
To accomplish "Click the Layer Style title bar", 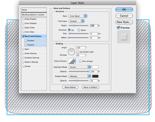I will 78,3.
